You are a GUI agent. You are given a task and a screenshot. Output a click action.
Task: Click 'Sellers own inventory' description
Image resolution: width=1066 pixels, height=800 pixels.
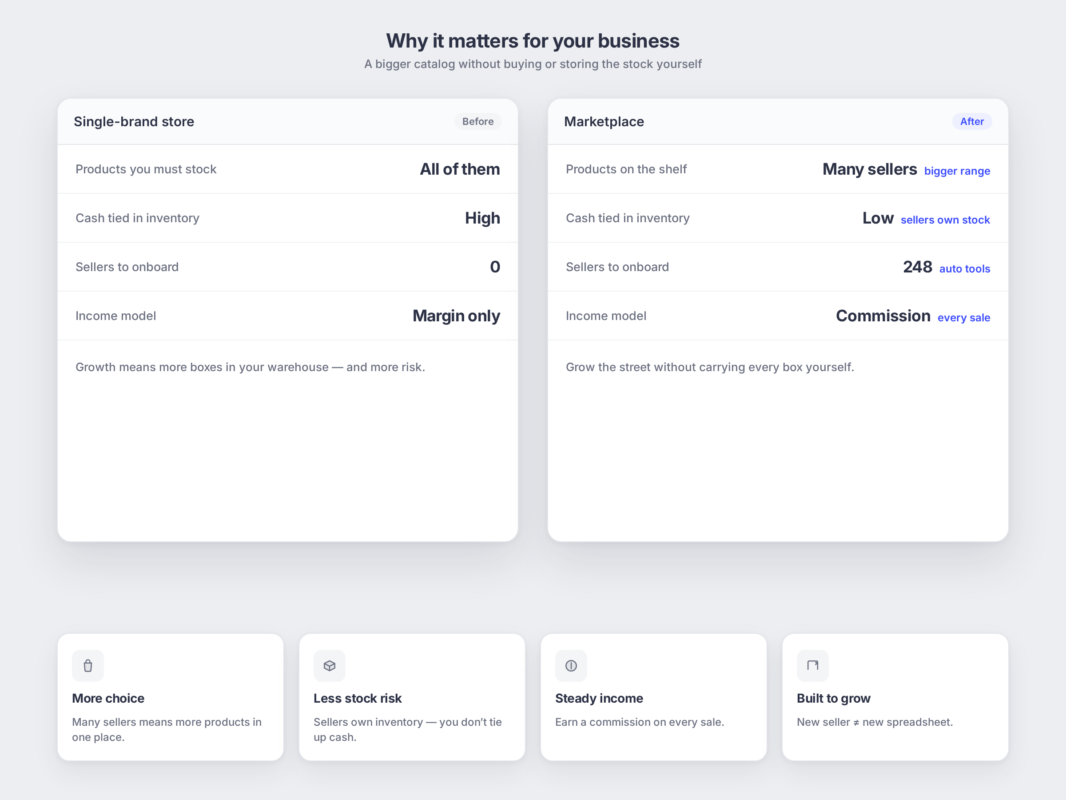tap(408, 730)
